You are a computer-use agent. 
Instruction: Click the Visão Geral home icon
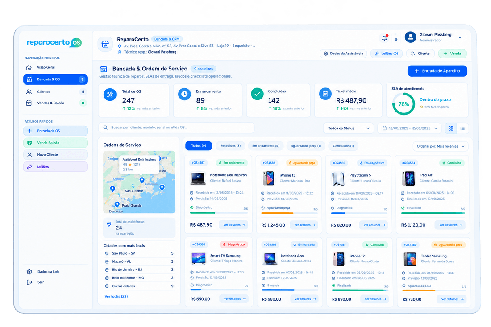[x=29, y=67]
